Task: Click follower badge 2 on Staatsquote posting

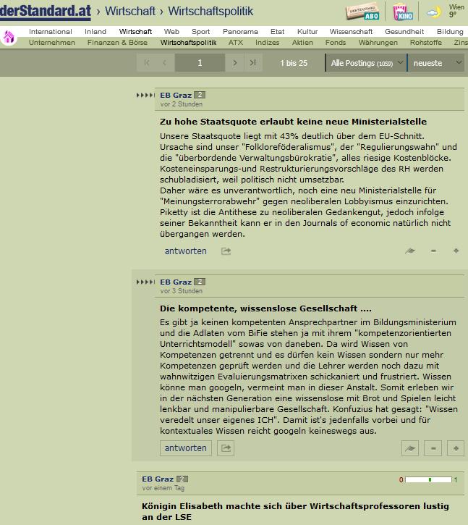Action: (x=200, y=95)
